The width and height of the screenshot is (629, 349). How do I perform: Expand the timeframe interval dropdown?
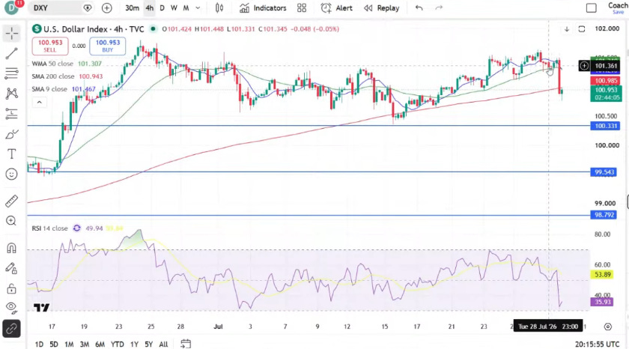tap(198, 7)
